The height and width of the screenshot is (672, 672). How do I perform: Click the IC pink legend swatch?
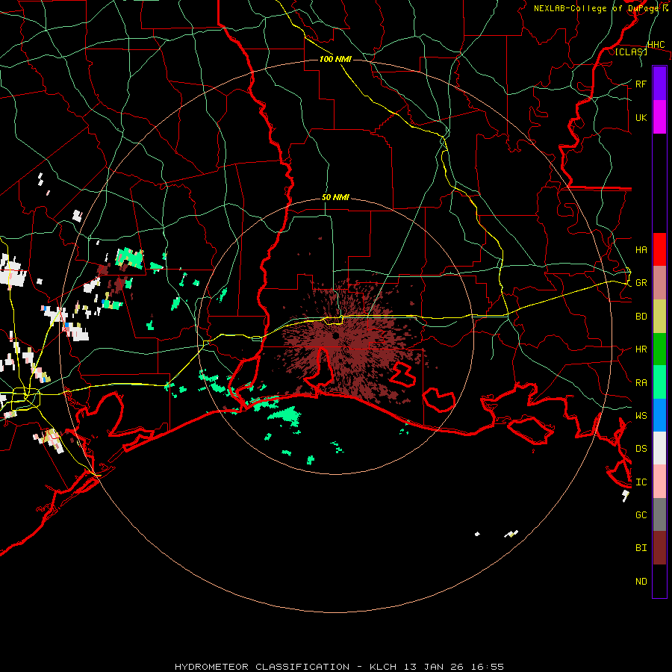659,482
